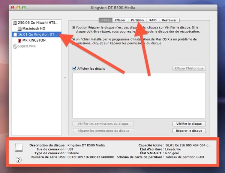
Task: Select 250,06 Go Hitachi HTS disk row
Action: pos(37,23)
